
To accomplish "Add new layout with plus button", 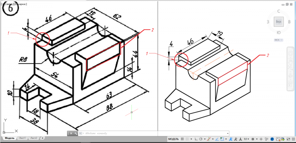I will click(43, 138).
